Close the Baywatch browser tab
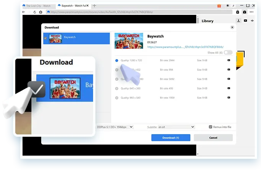Image resolution: width=261 pixels, height=171 pixels. (87, 5)
